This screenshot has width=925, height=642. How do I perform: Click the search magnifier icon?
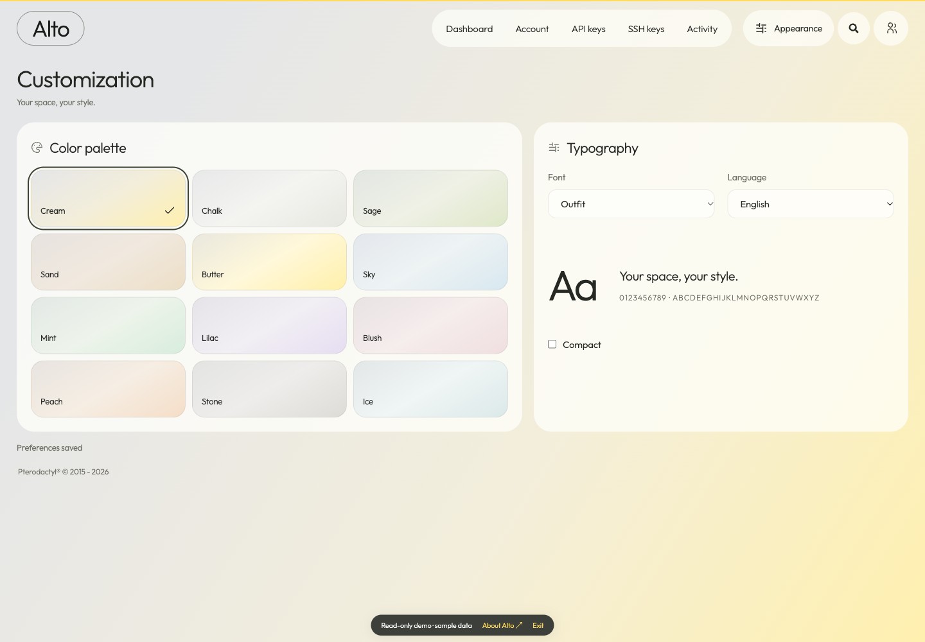point(854,28)
